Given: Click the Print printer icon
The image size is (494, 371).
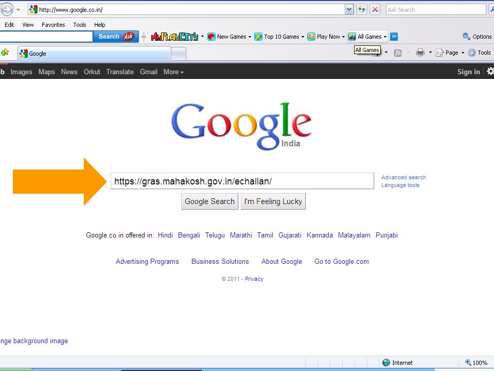Looking at the screenshot, I should coord(420,53).
